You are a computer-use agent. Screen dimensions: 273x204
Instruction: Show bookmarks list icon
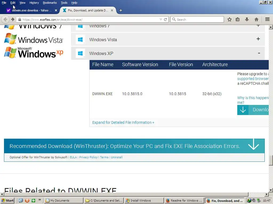coord(238,19)
